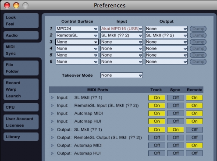
Task: Go to Record Warp Launch tab
Action: click(21, 89)
